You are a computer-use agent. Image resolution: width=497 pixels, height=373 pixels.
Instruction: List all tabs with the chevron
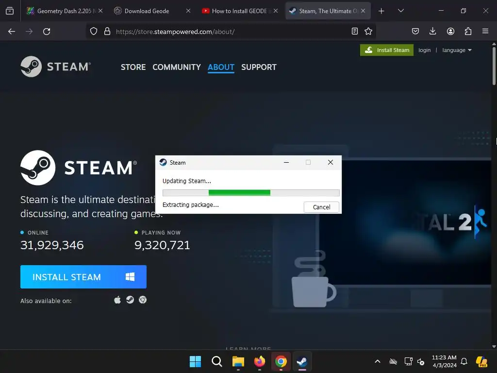400,11
